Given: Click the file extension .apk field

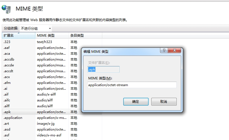Looking at the screenshot, I should click(x=104, y=70).
